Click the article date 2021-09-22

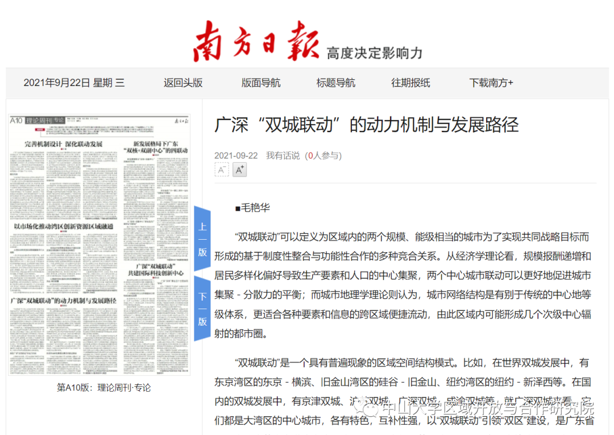coord(236,155)
